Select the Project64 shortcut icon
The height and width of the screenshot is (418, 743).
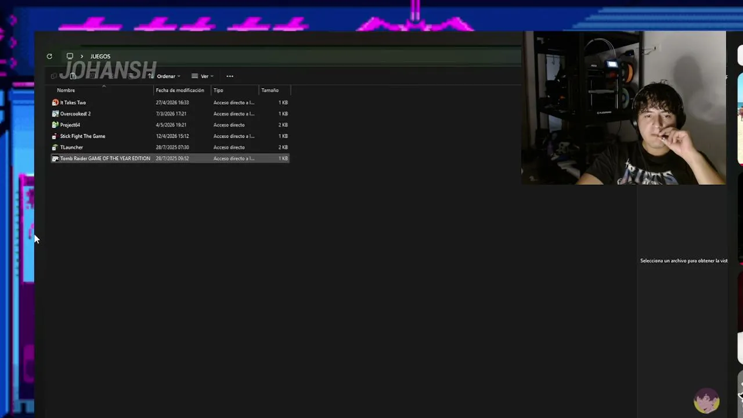coord(55,125)
